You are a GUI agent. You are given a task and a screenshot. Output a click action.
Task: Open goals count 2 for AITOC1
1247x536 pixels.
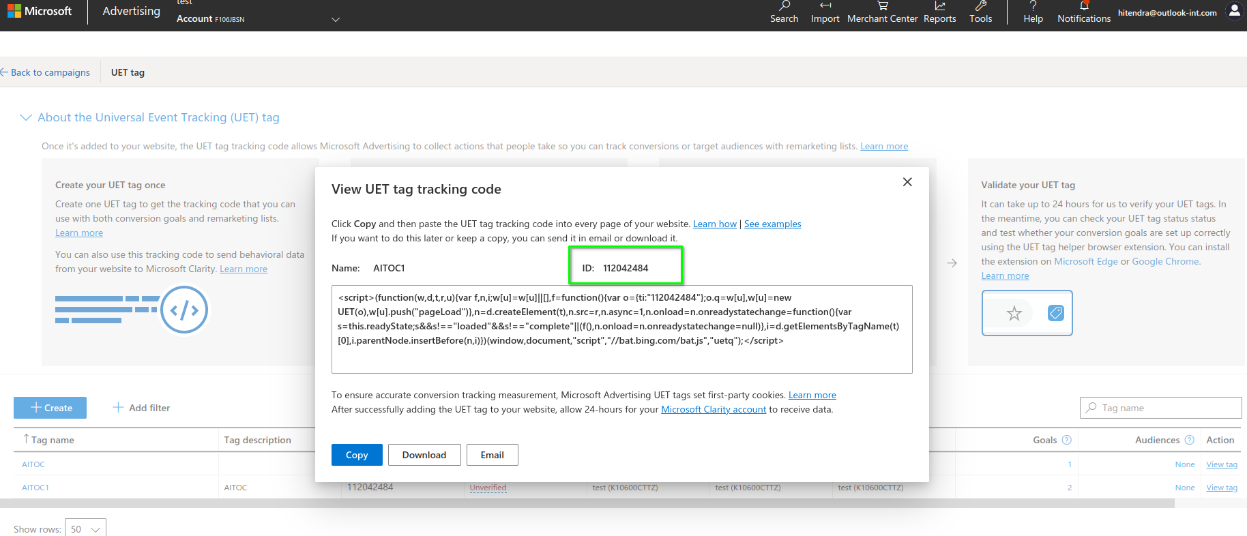1070,488
